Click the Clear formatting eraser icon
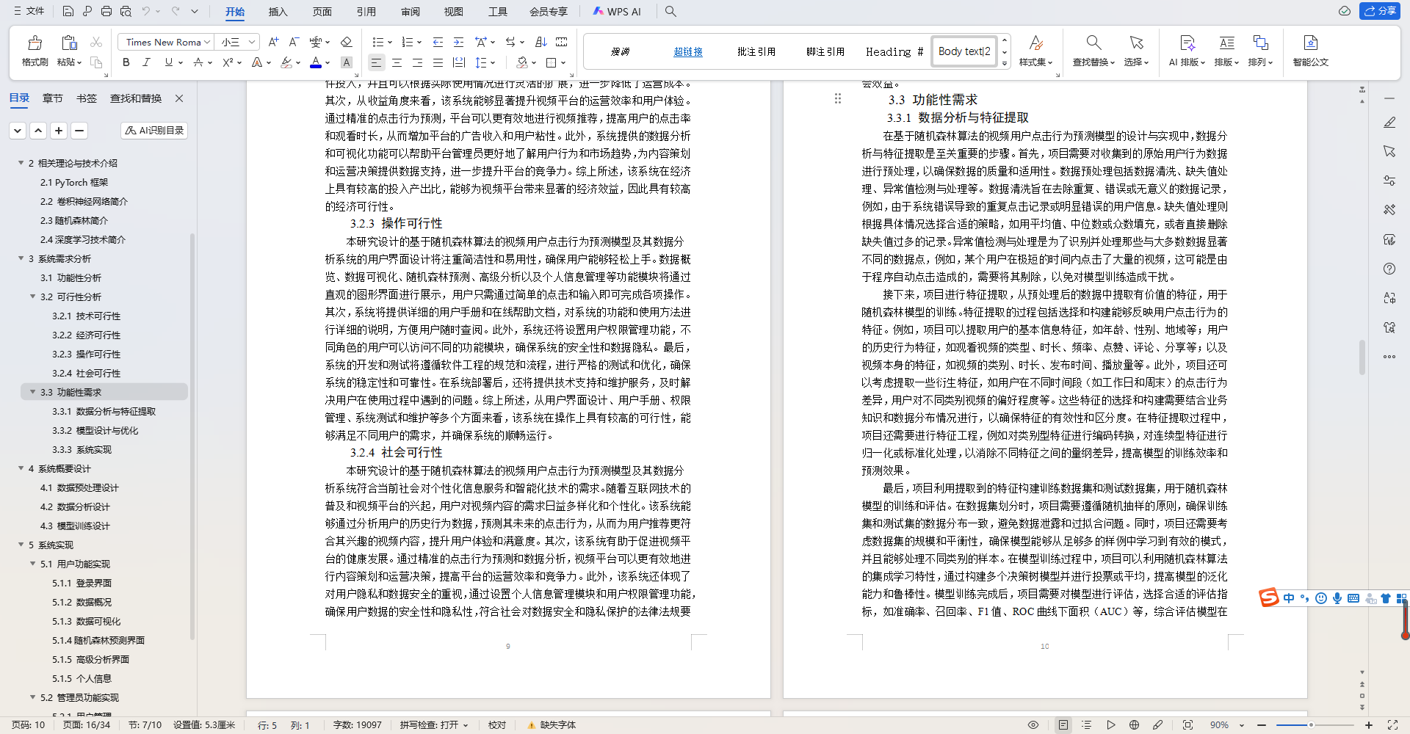Image resolution: width=1410 pixels, height=734 pixels. click(347, 42)
